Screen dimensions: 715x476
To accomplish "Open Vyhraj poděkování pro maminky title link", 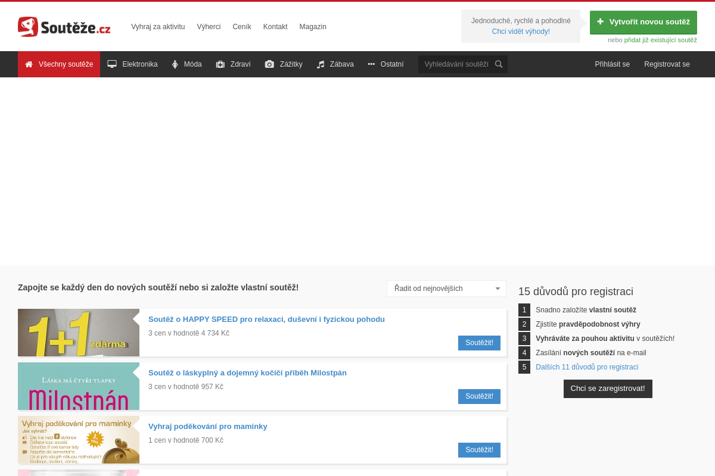I will (x=208, y=427).
